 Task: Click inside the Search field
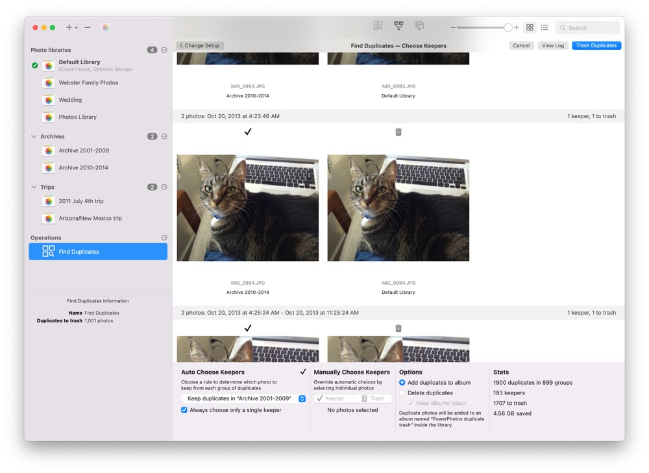(587, 27)
